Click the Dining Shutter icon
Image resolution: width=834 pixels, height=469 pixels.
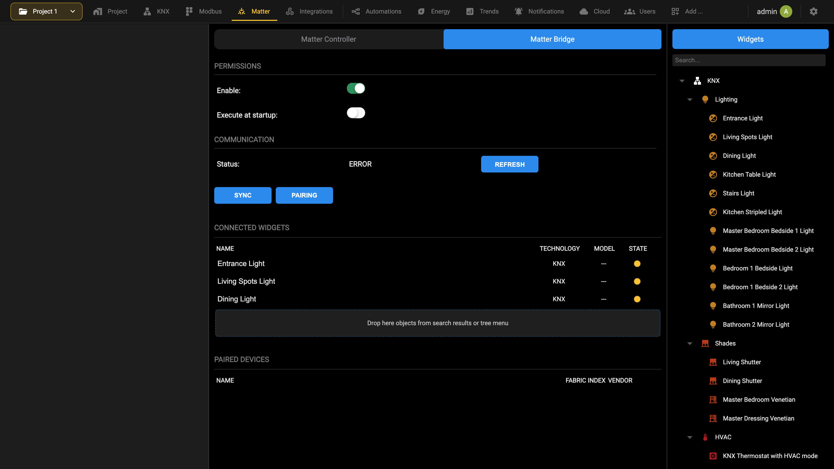point(713,381)
